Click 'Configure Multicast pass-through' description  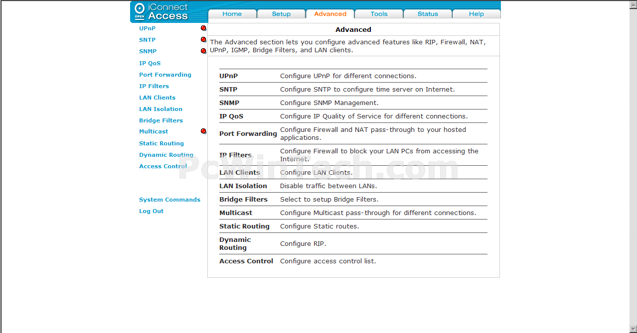[378, 213]
